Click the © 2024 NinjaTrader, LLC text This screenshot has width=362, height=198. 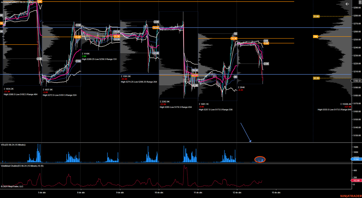(x=12, y=187)
